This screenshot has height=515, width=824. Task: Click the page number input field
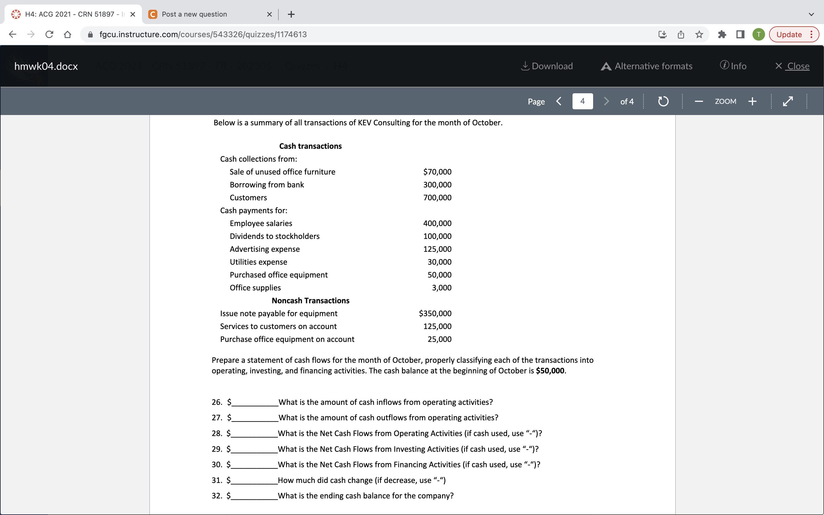(582, 102)
